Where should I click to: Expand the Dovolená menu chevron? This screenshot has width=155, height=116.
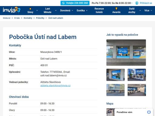click(72, 10)
